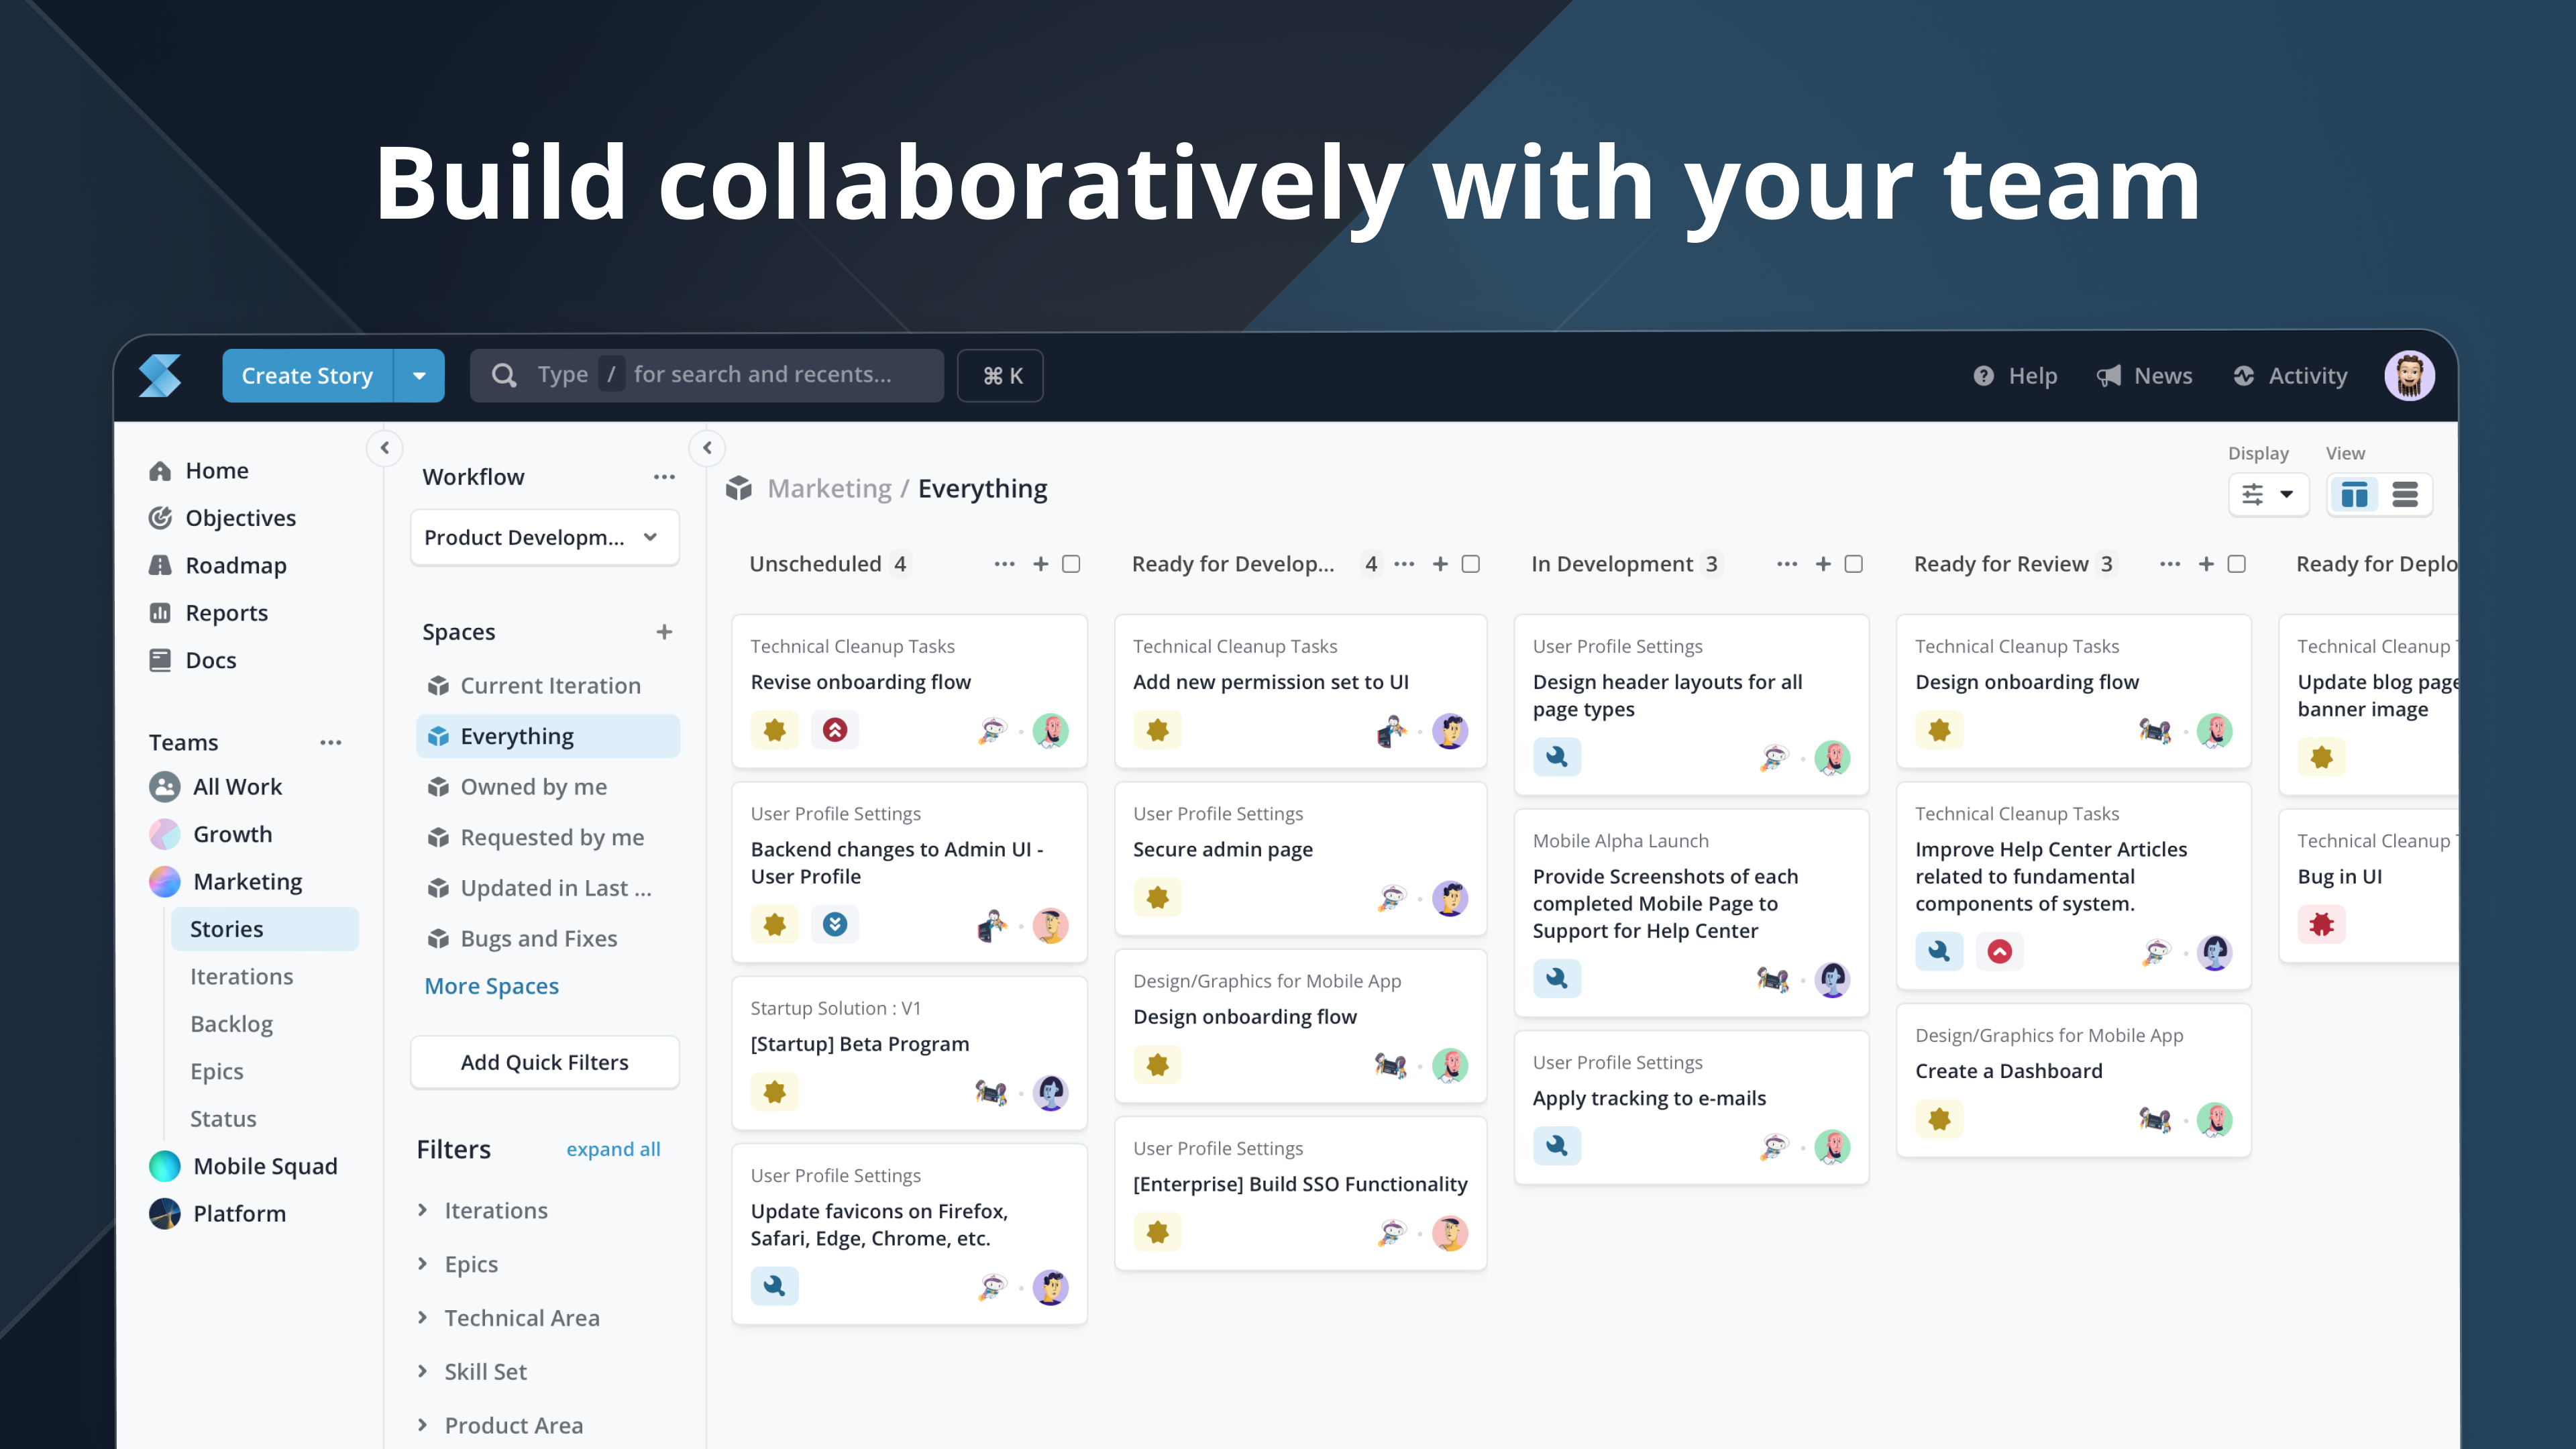Image resolution: width=2576 pixels, height=1449 pixels.
Task: Select all in Ready for Review column
Action: (2236, 564)
